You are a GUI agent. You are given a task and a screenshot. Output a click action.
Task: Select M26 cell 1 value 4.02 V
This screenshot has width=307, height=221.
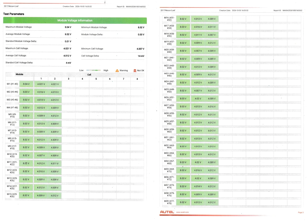tap(198, 99)
